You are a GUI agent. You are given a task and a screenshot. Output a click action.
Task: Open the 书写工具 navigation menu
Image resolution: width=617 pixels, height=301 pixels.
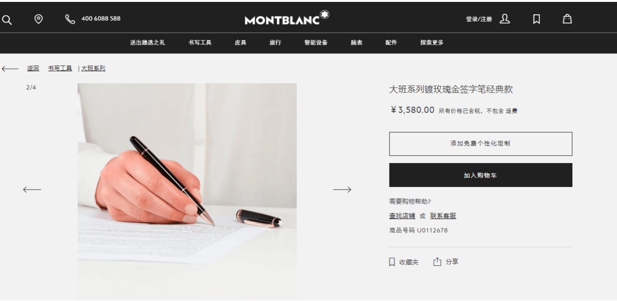[x=200, y=42]
